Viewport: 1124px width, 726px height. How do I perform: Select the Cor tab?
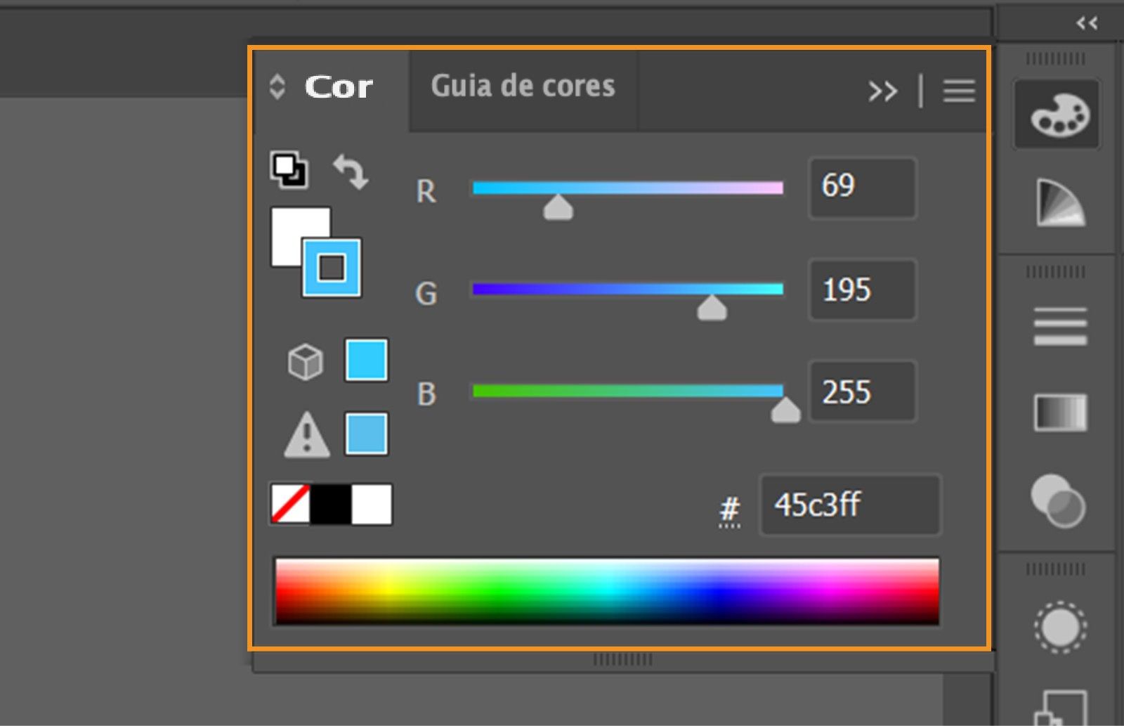[338, 86]
